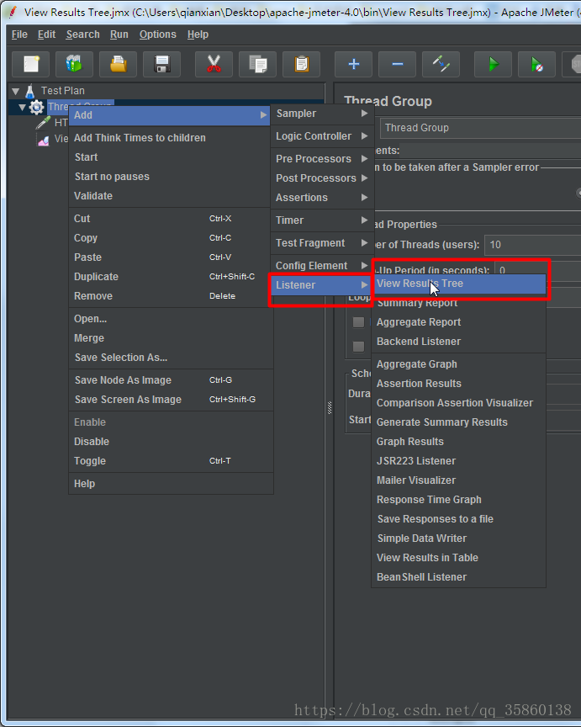Viewport: 581px width, 727px height.
Task: Click the Toggle element toolbar icon
Action: 441,64
